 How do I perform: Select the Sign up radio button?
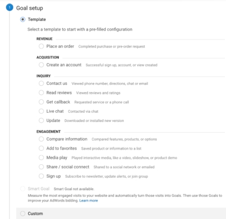point(41,176)
